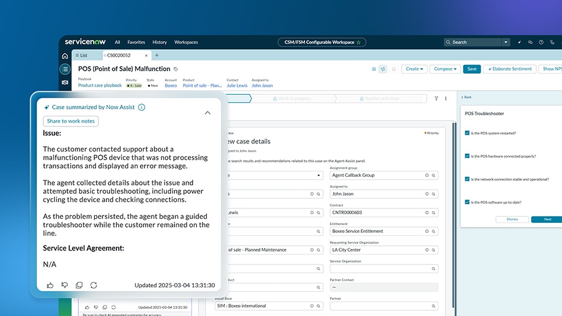Toggle 'Is the POS hardware connected properly?' checkbox
This screenshot has width=562, height=316.
point(467,156)
